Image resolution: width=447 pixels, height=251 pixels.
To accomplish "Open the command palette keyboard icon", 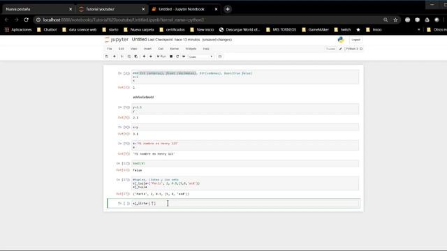I will point(220,56).
